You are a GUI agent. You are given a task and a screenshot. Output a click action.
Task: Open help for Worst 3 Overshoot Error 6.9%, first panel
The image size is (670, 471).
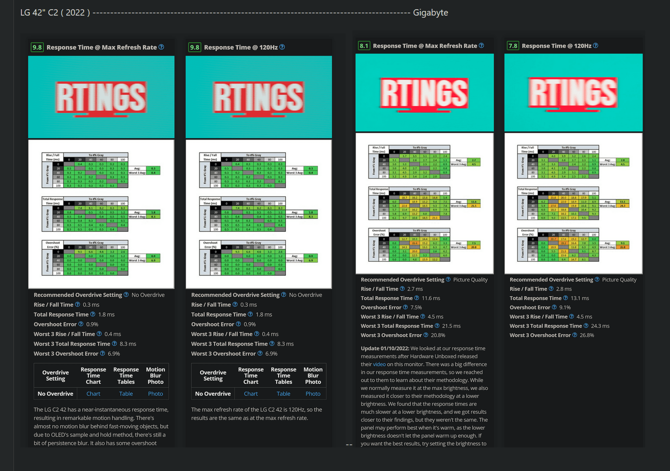(102, 353)
